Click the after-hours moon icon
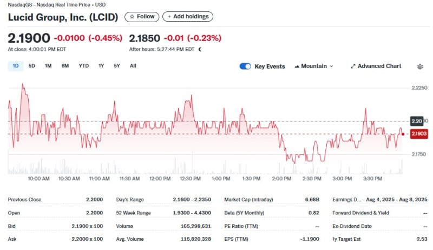Image resolution: width=433 pixels, height=250 pixels. tap(200, 49)
